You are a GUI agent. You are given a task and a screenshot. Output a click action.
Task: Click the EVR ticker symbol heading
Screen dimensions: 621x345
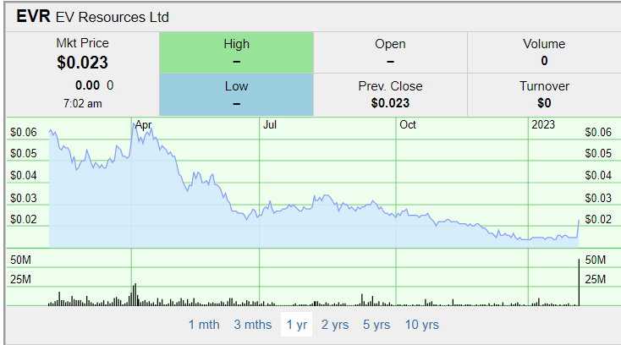(34, 17)
